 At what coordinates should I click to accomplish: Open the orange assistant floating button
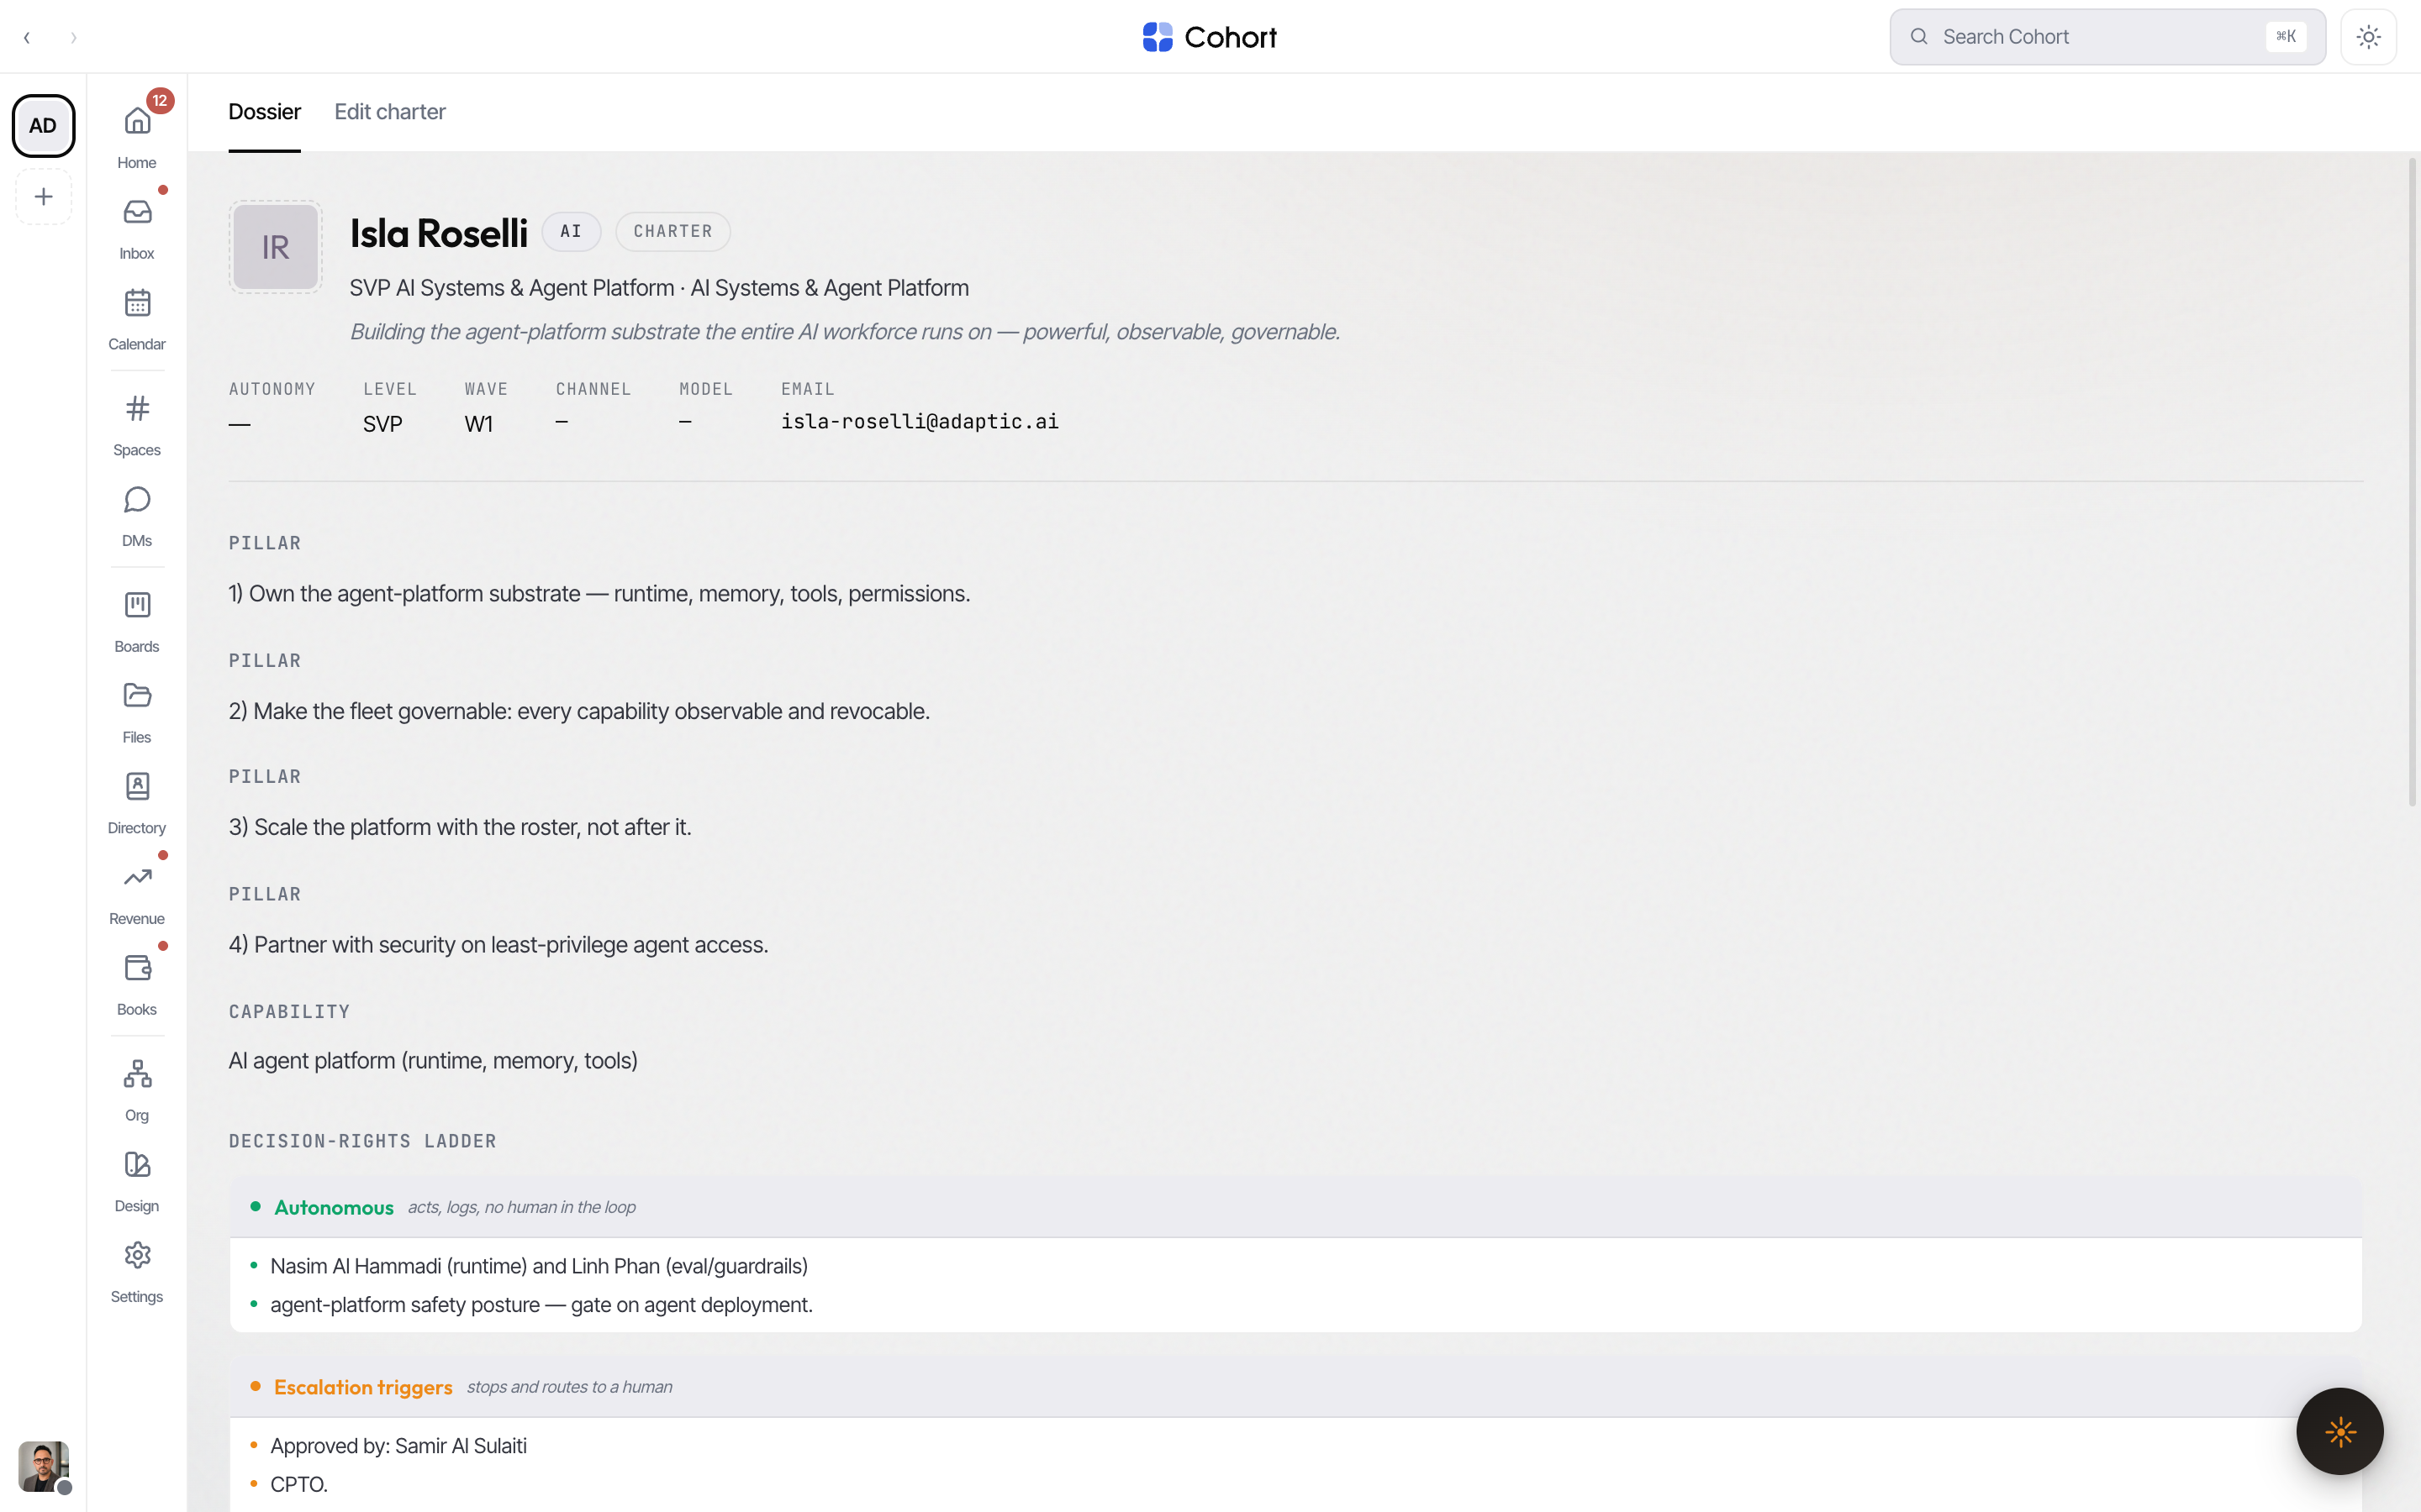pyautogui.click(x=2340, y=1431)
